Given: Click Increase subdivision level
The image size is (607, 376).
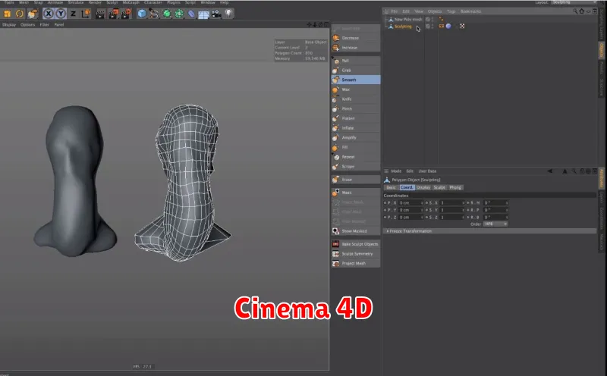Looking at the screenshot, I should (x=355, y=48).
